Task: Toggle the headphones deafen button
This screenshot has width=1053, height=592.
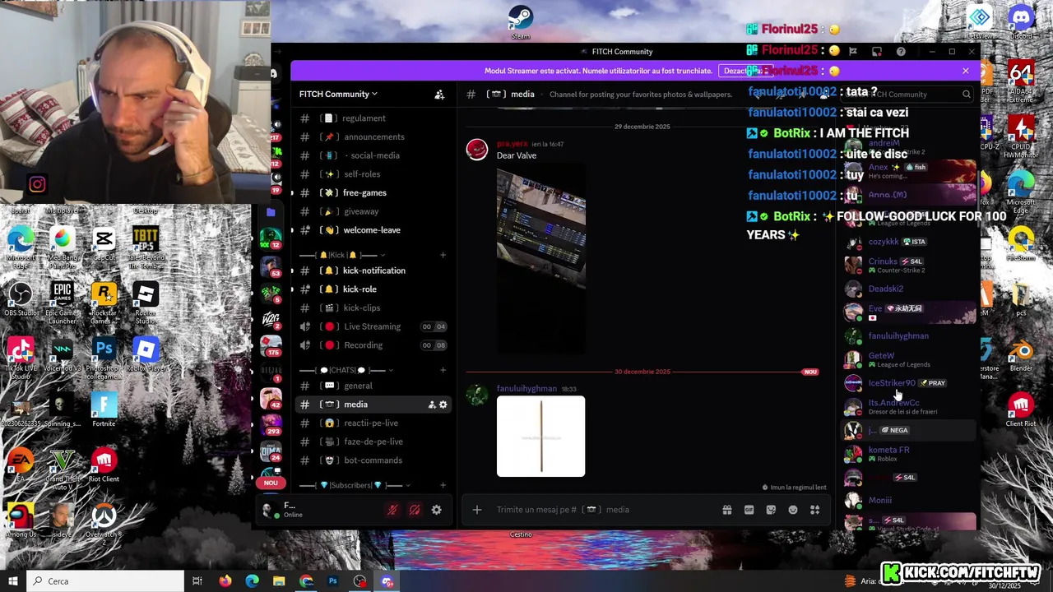Action: [x=415, y=510]
